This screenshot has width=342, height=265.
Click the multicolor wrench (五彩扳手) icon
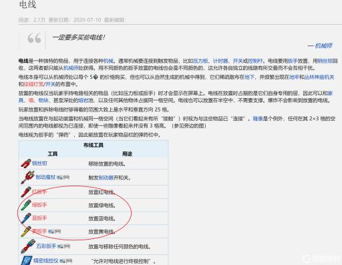point(28,246)
